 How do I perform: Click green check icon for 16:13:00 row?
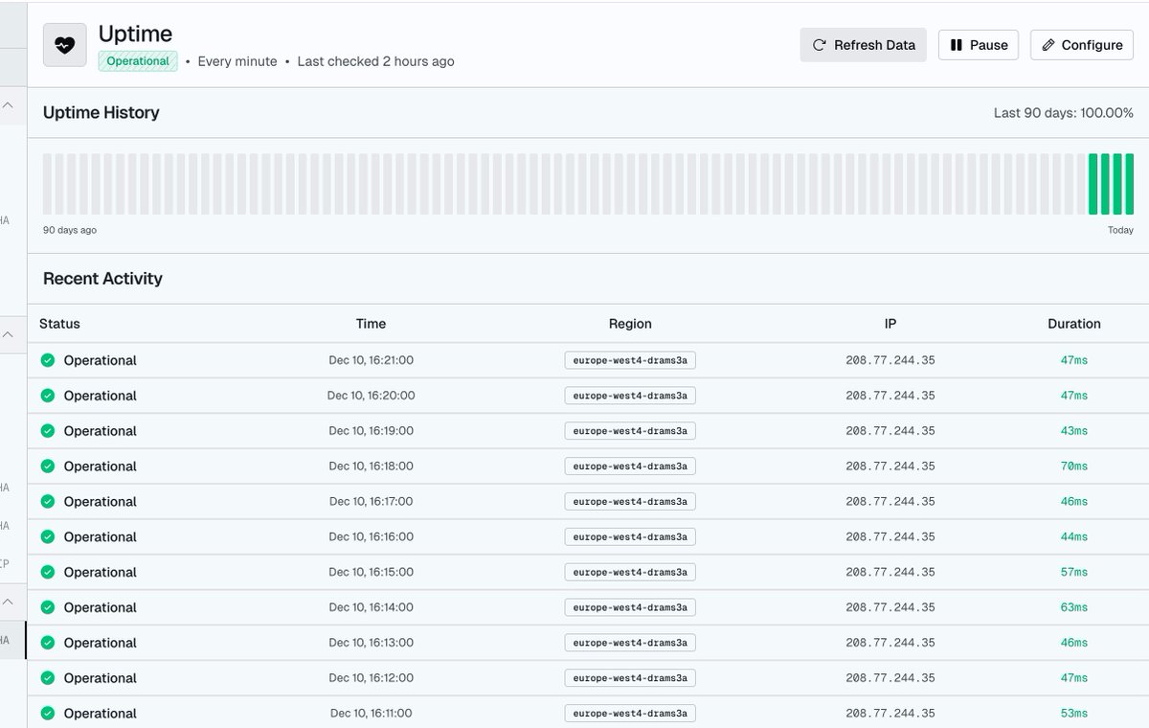(48, 643)
